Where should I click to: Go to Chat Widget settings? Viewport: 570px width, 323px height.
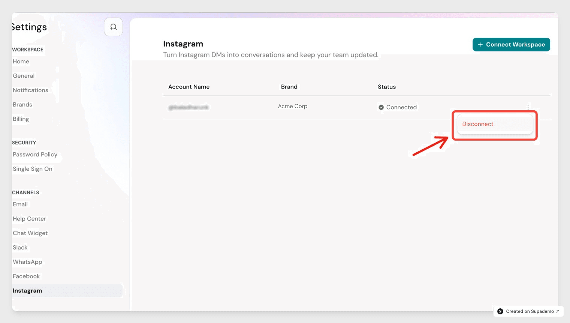coord(30,233)
